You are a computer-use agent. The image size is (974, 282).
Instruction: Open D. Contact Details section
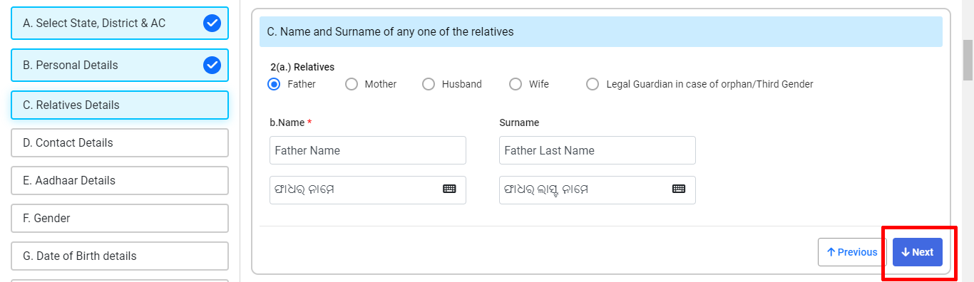tap(120, 142)
